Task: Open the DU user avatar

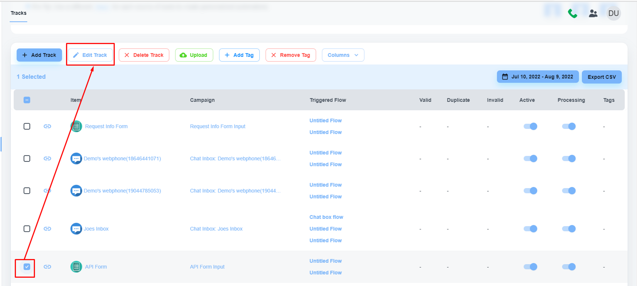Action: (x=613, y=13)
